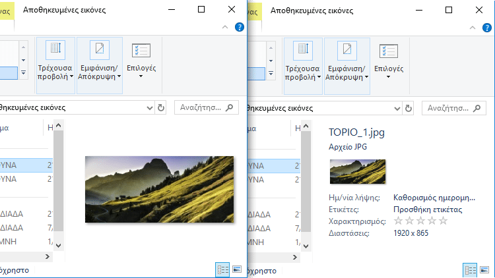Screen dimensions: 495x278
Task: Select 1920 x 865 dimensions value
Action: tap(411, 233)
